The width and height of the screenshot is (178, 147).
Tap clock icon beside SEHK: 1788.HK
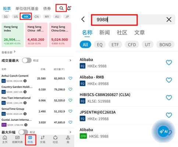[x=26, y=125]
